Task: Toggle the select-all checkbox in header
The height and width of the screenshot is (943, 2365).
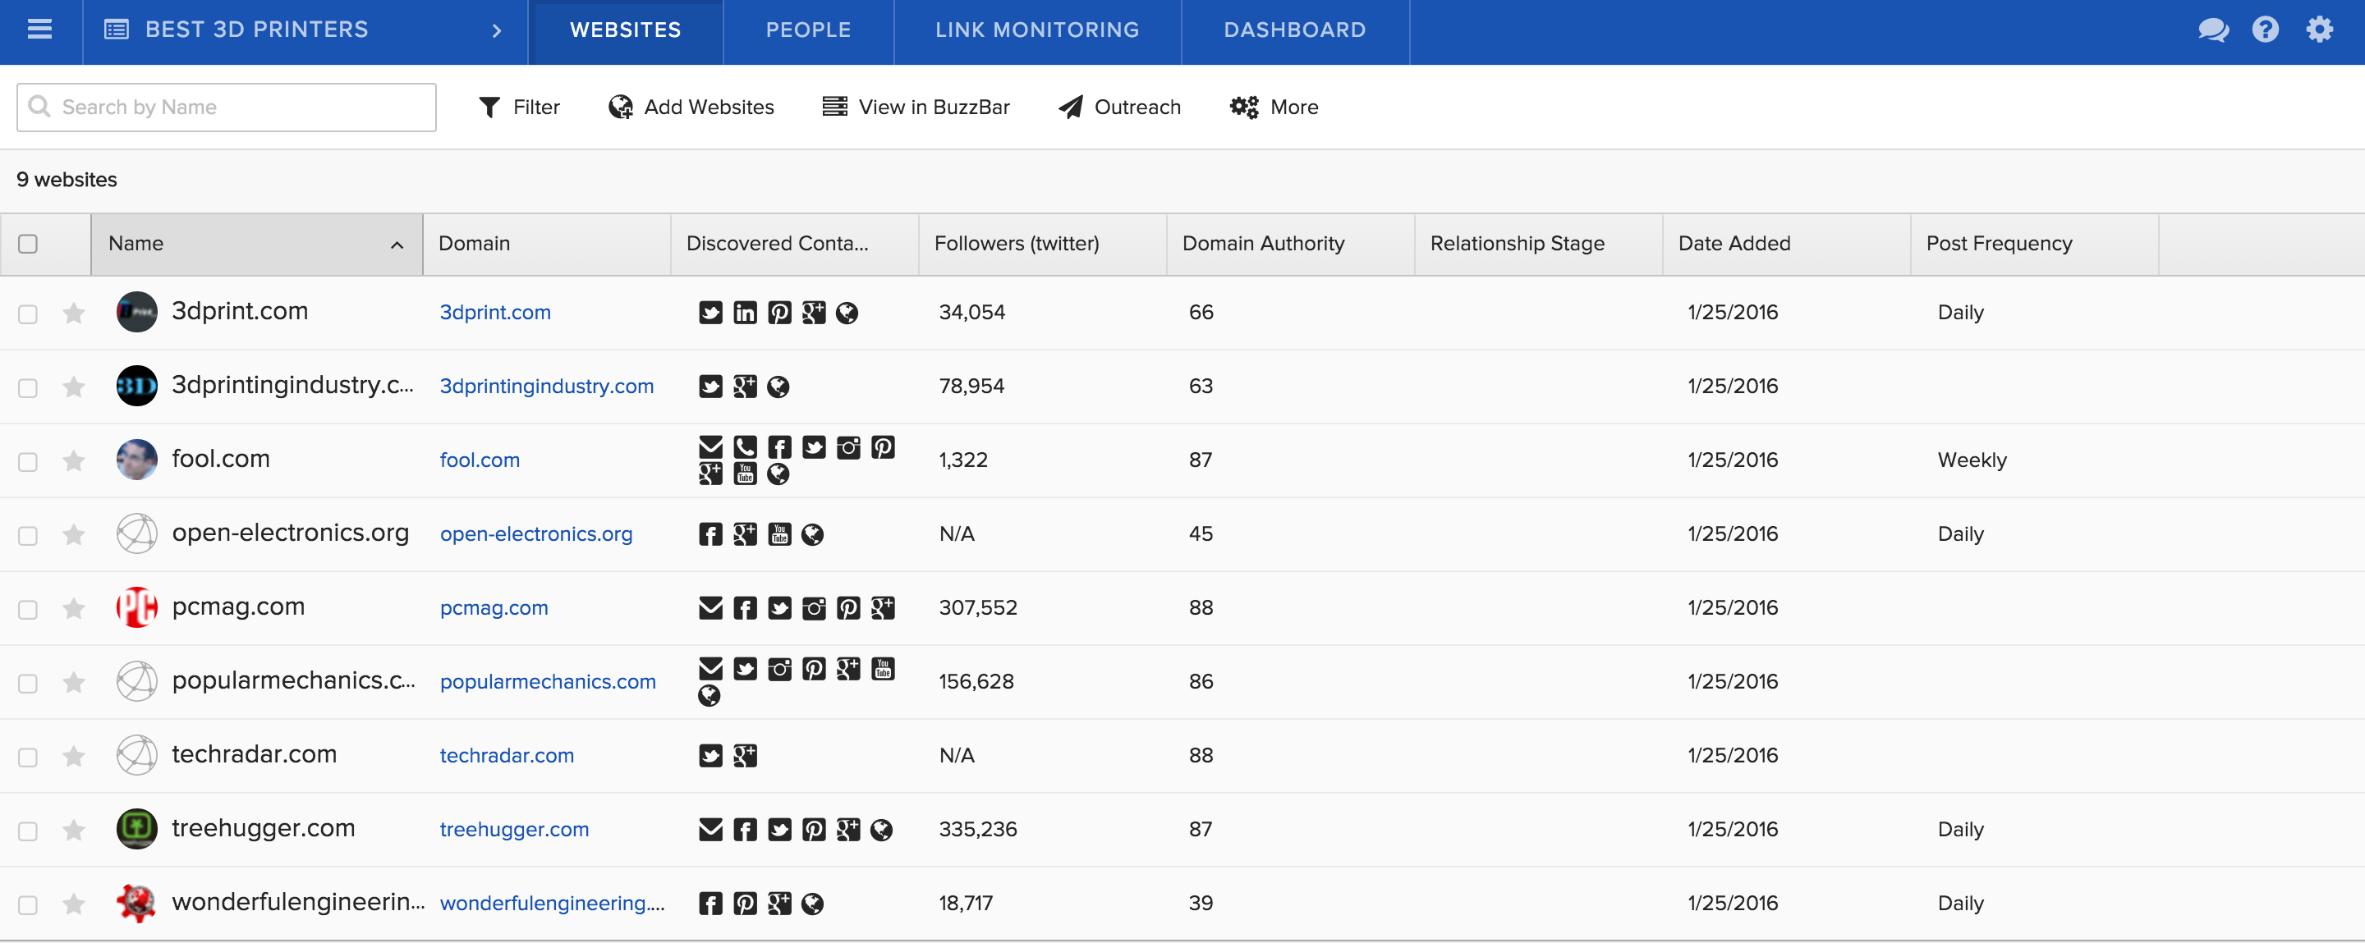Action: [28, 244]
